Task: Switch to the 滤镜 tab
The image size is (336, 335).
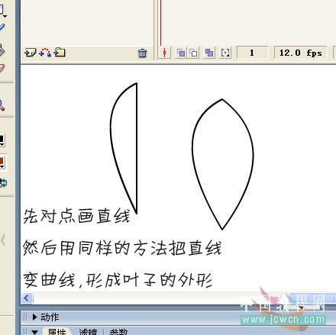Action: point(88,332)
